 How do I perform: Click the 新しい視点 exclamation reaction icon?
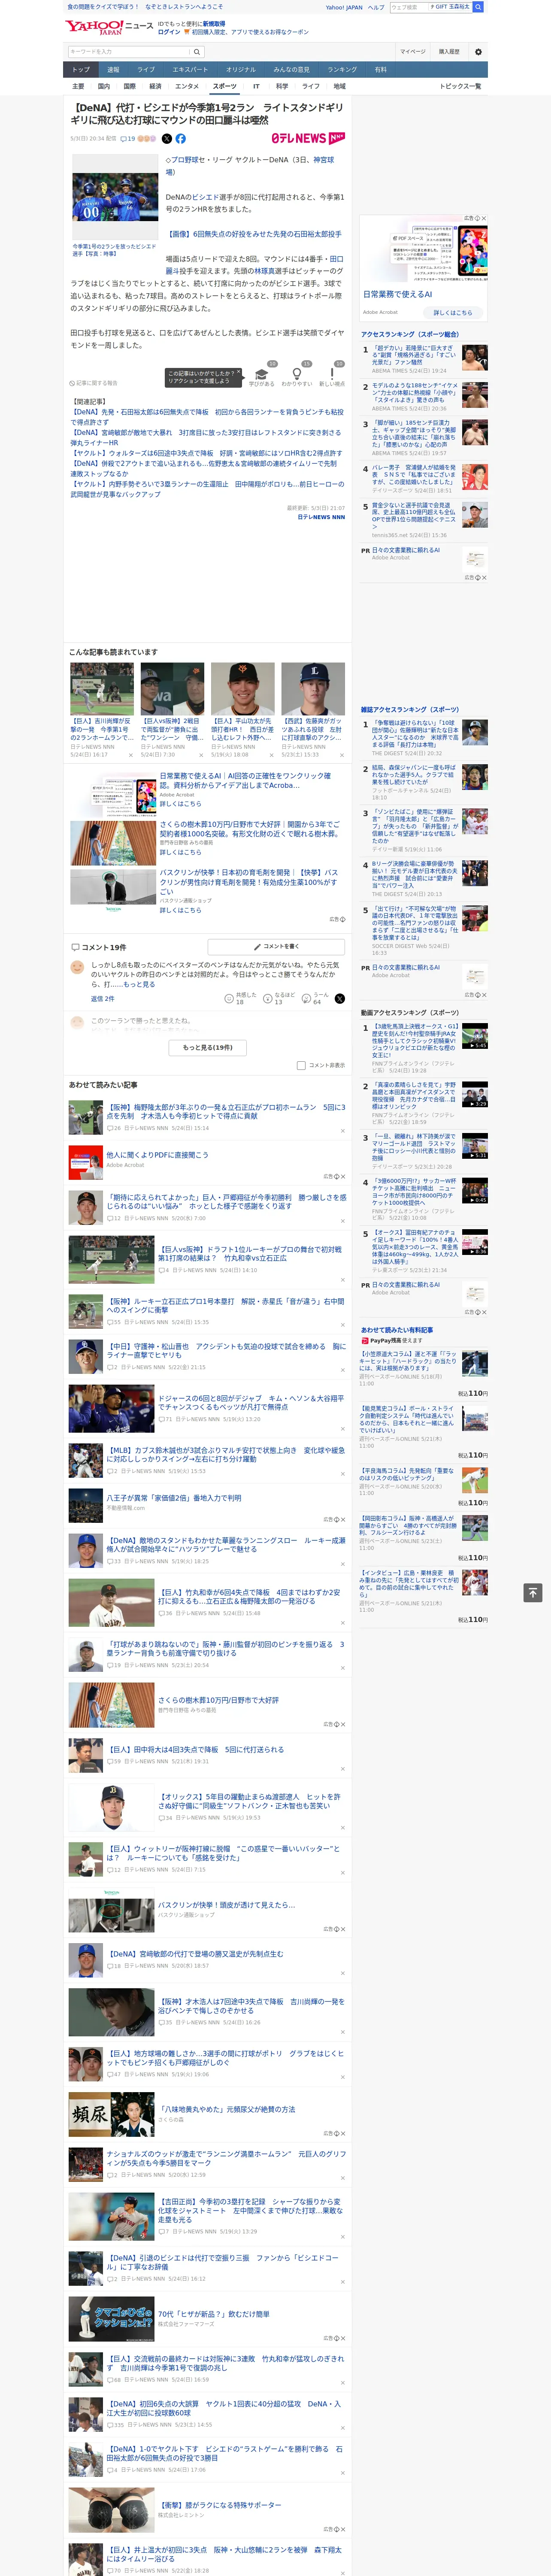pyautogui.click(x=332, y=374)
